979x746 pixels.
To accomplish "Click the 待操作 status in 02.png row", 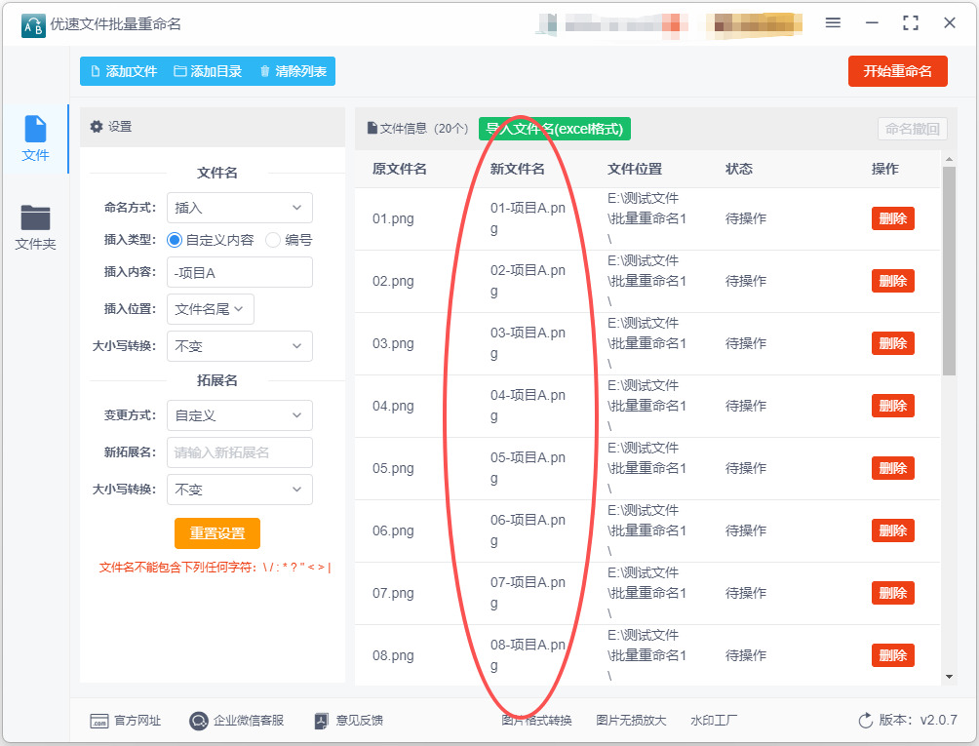I will pyautogui.click(x=746, y=281).
